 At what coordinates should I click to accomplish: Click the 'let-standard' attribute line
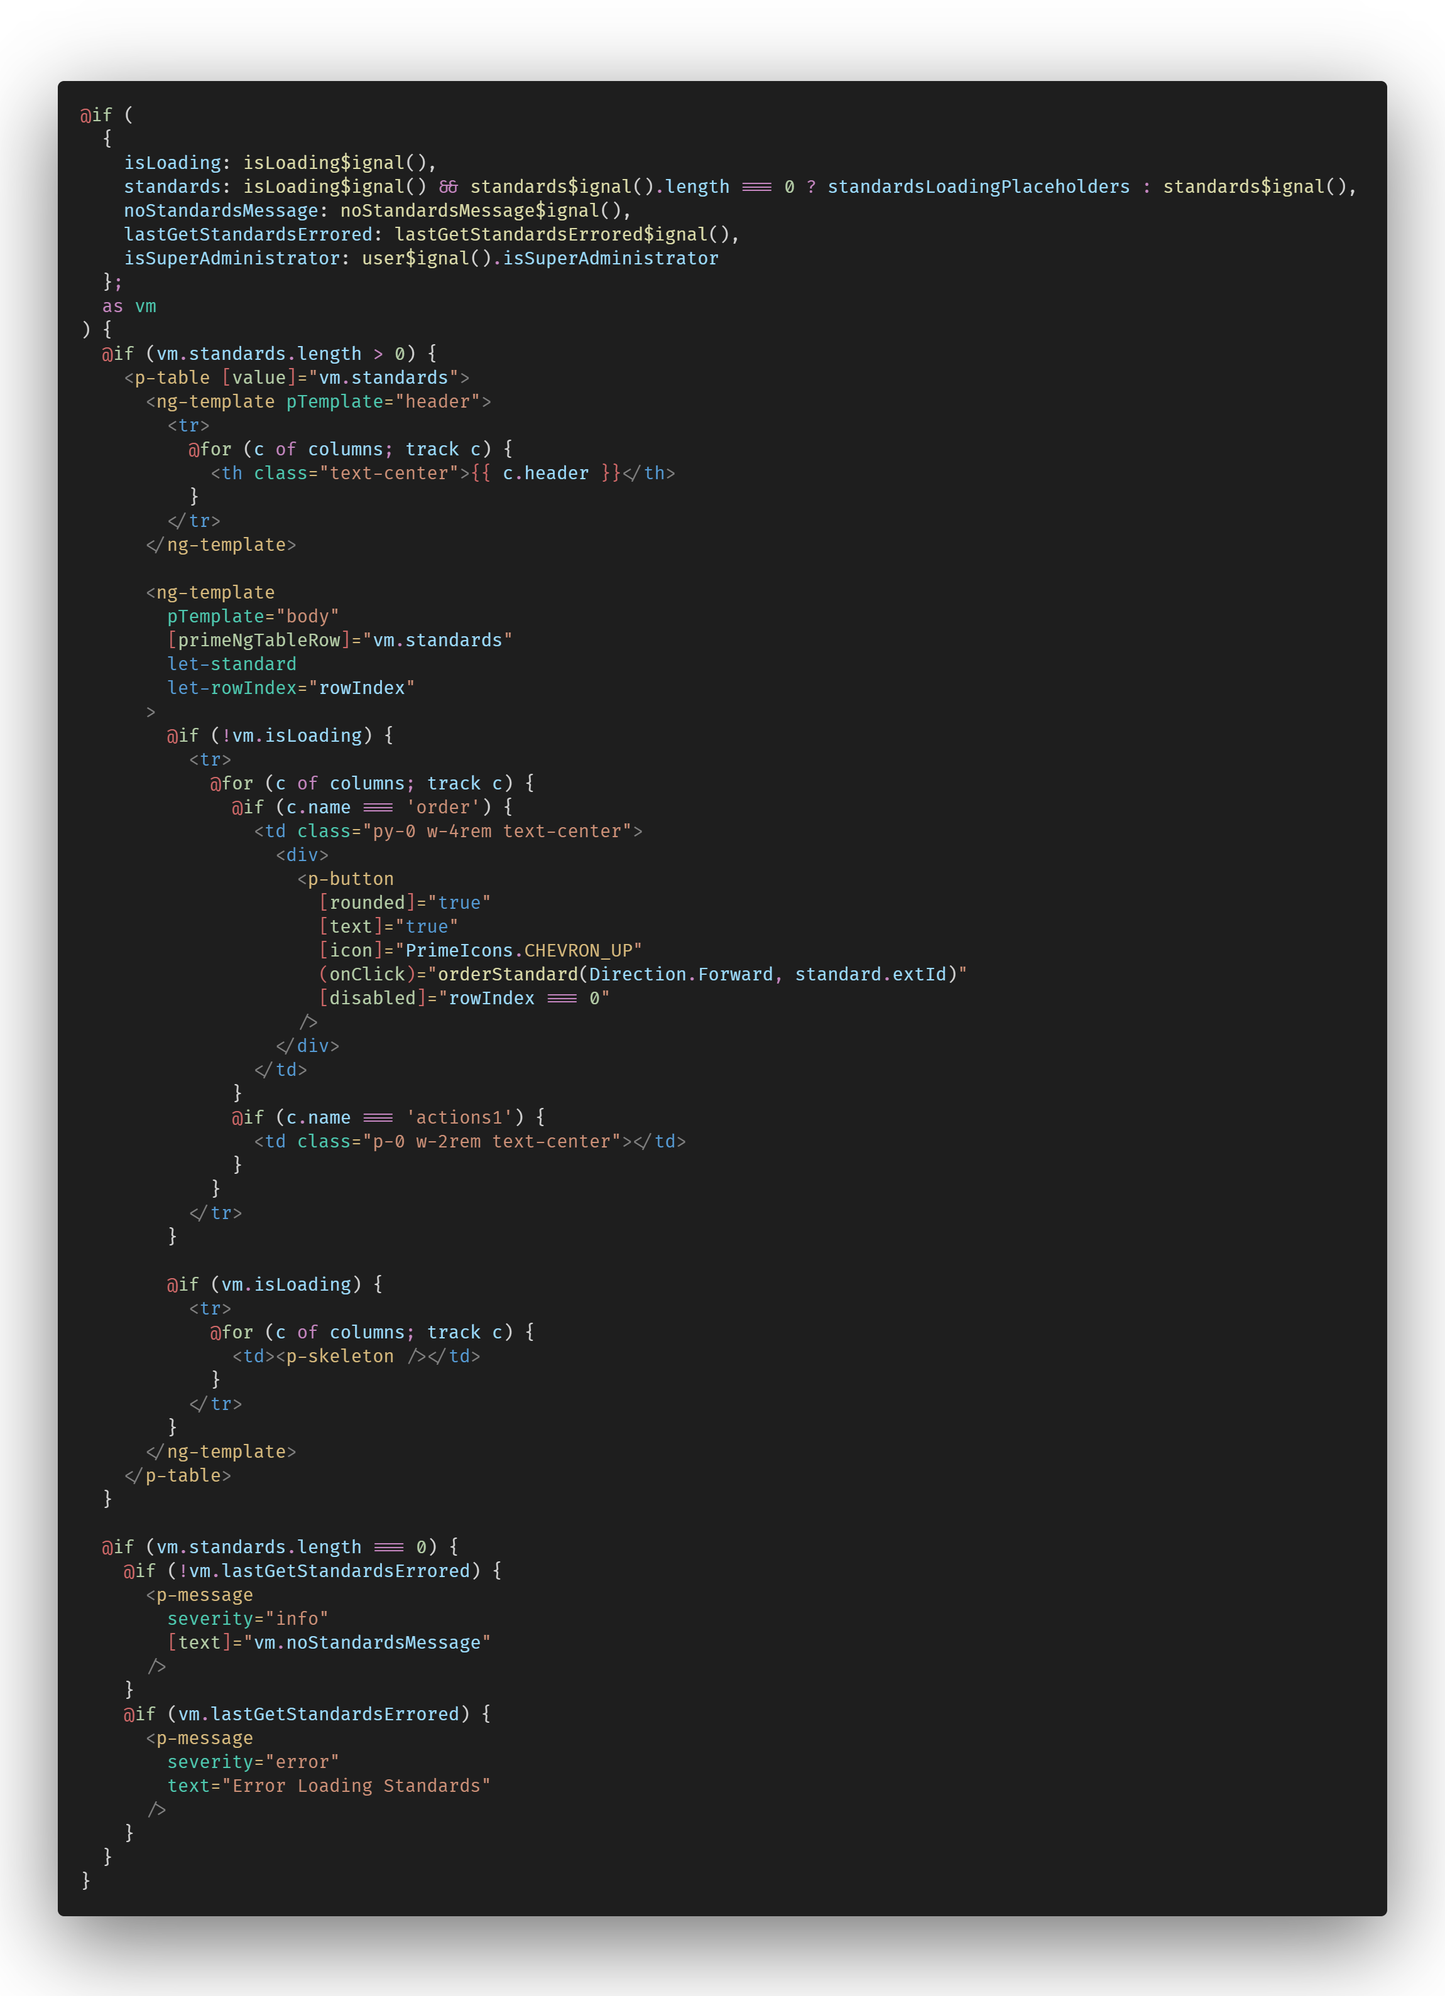click(232, 664)
